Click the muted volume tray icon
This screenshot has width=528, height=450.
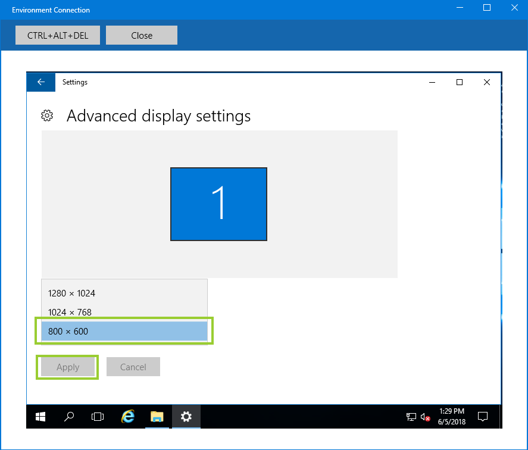[x=425, y=417]
